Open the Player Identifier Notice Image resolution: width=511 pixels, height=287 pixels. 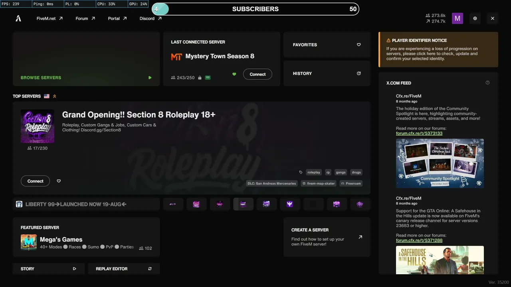(438, 49)
